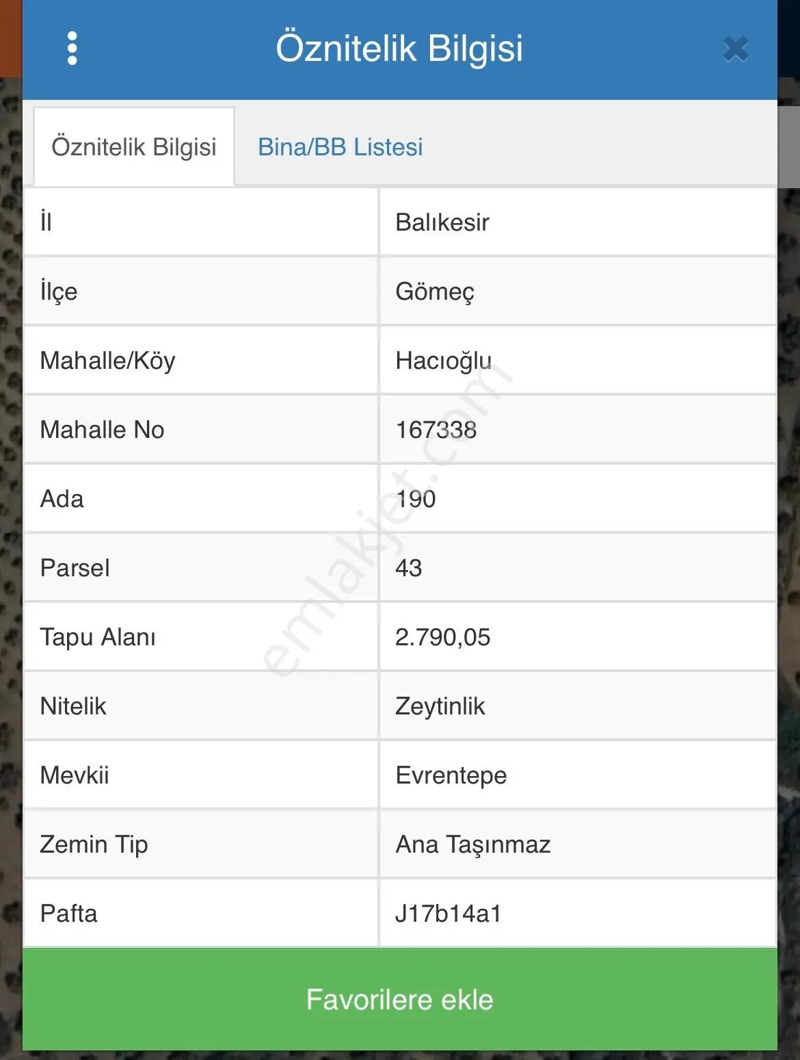
Task: Click the Pafta value J17b14a1
Action: tap(448, 914)
